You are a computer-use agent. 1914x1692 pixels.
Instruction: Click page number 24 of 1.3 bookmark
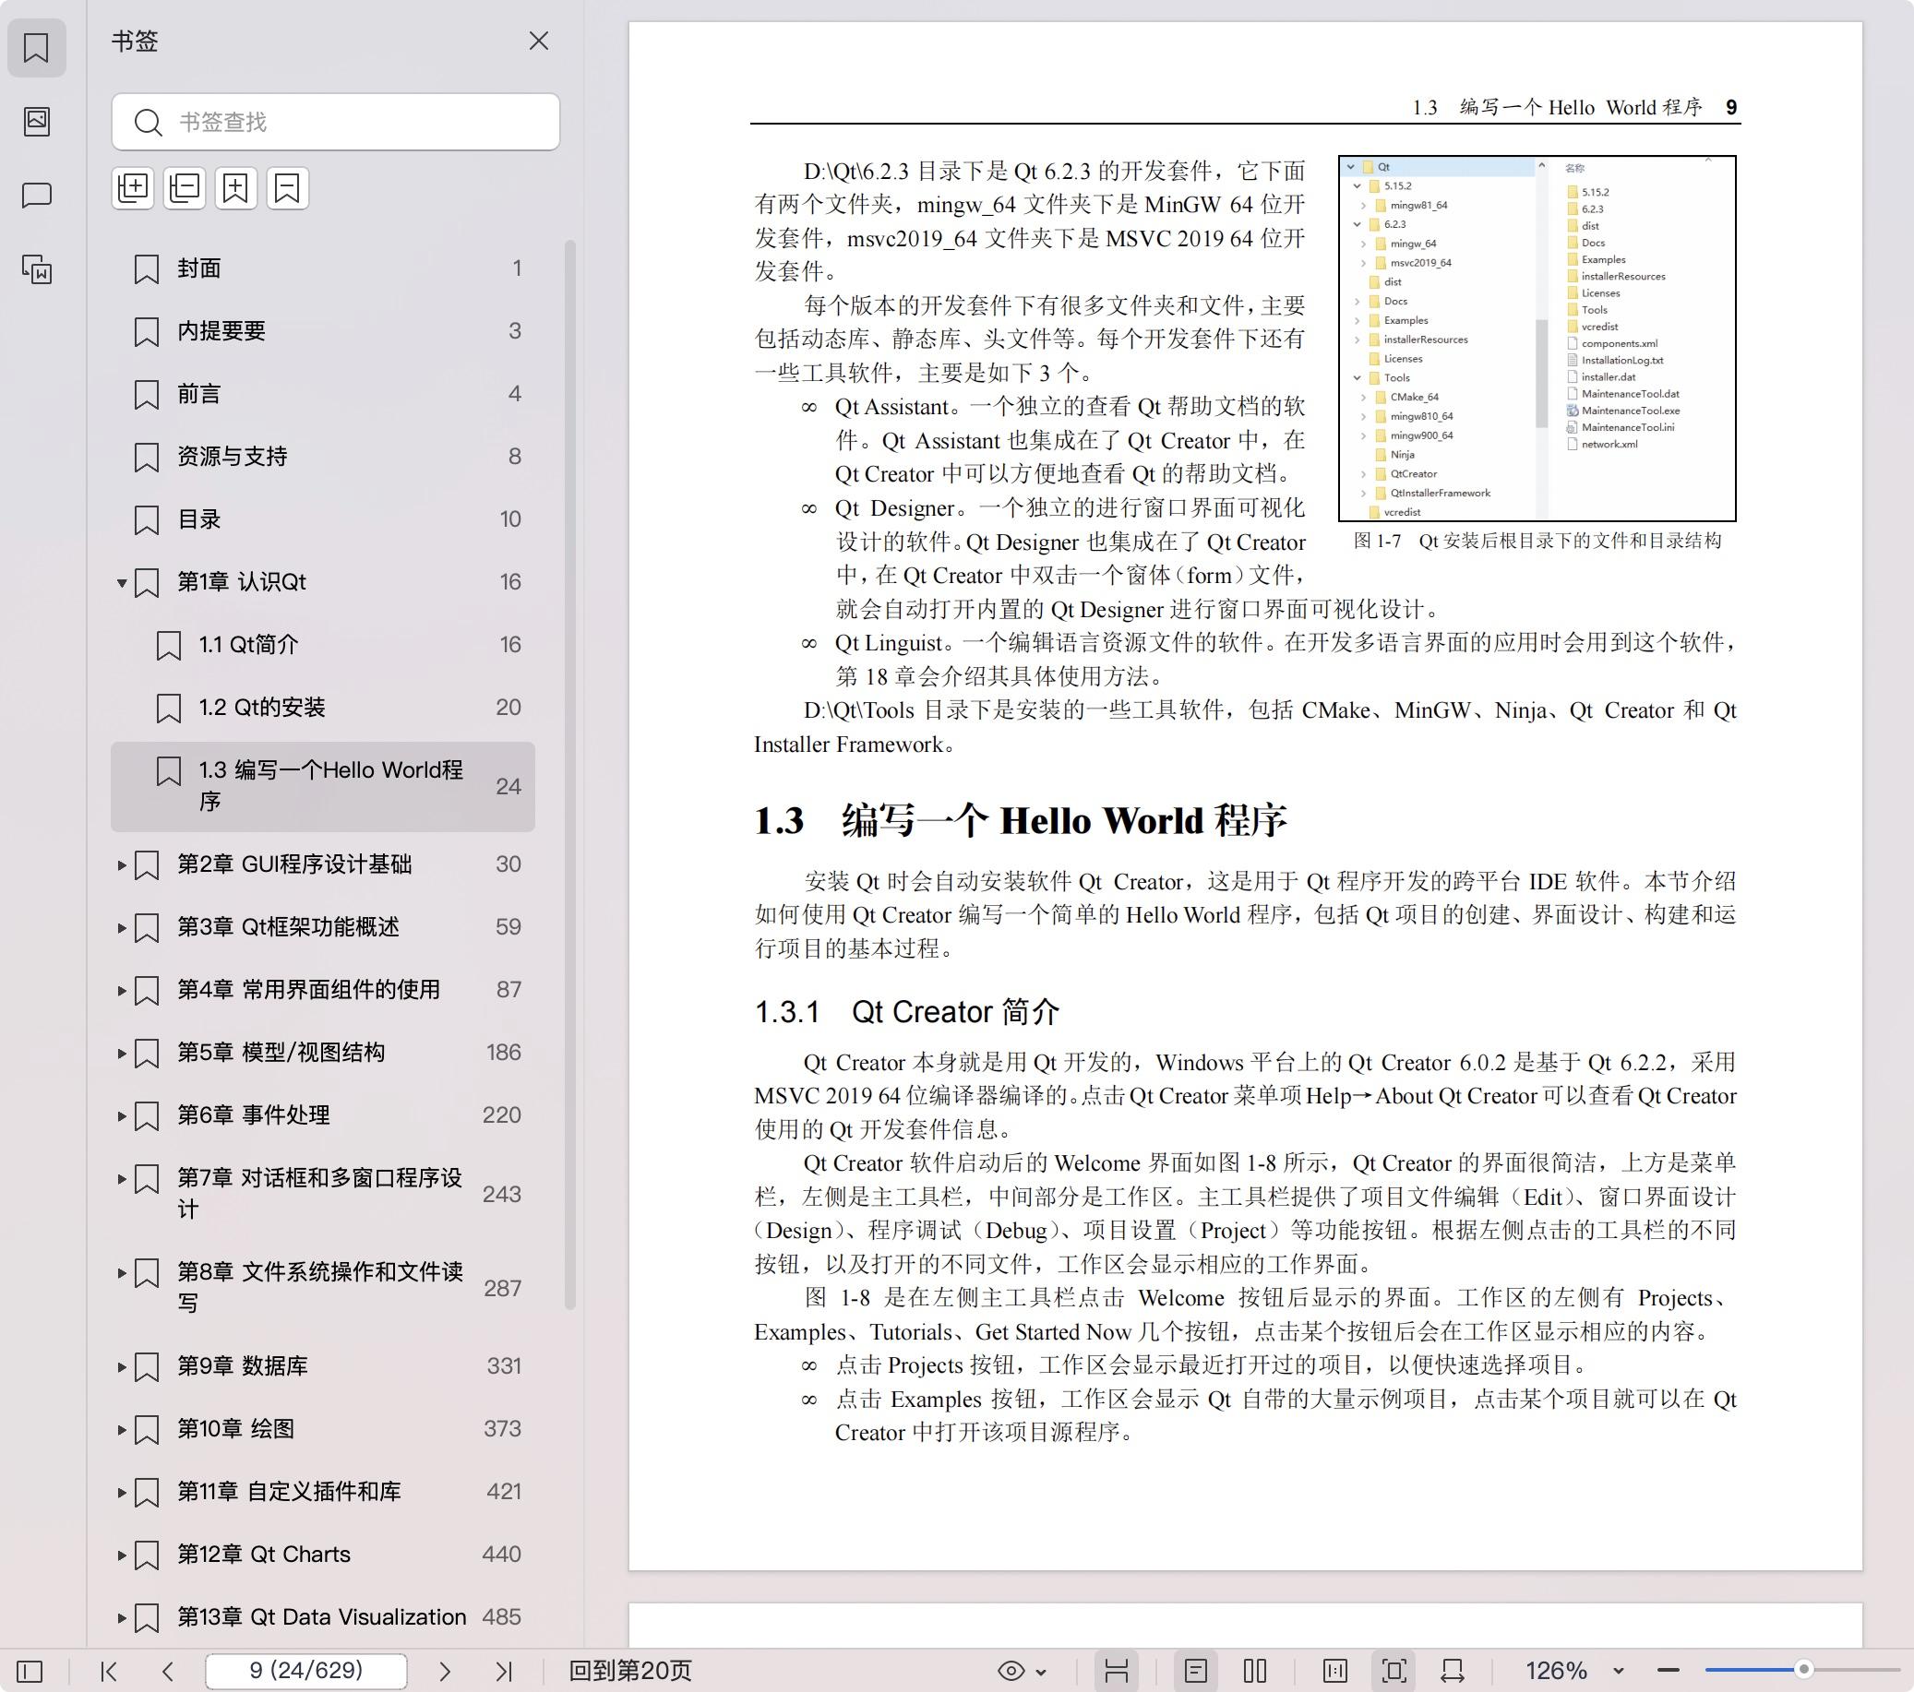tap(508, 787)
